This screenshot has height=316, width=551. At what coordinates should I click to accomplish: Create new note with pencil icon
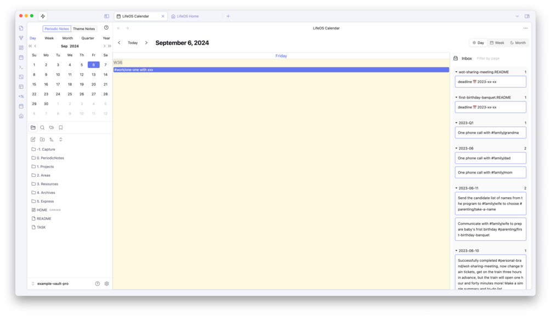point(33,140)
